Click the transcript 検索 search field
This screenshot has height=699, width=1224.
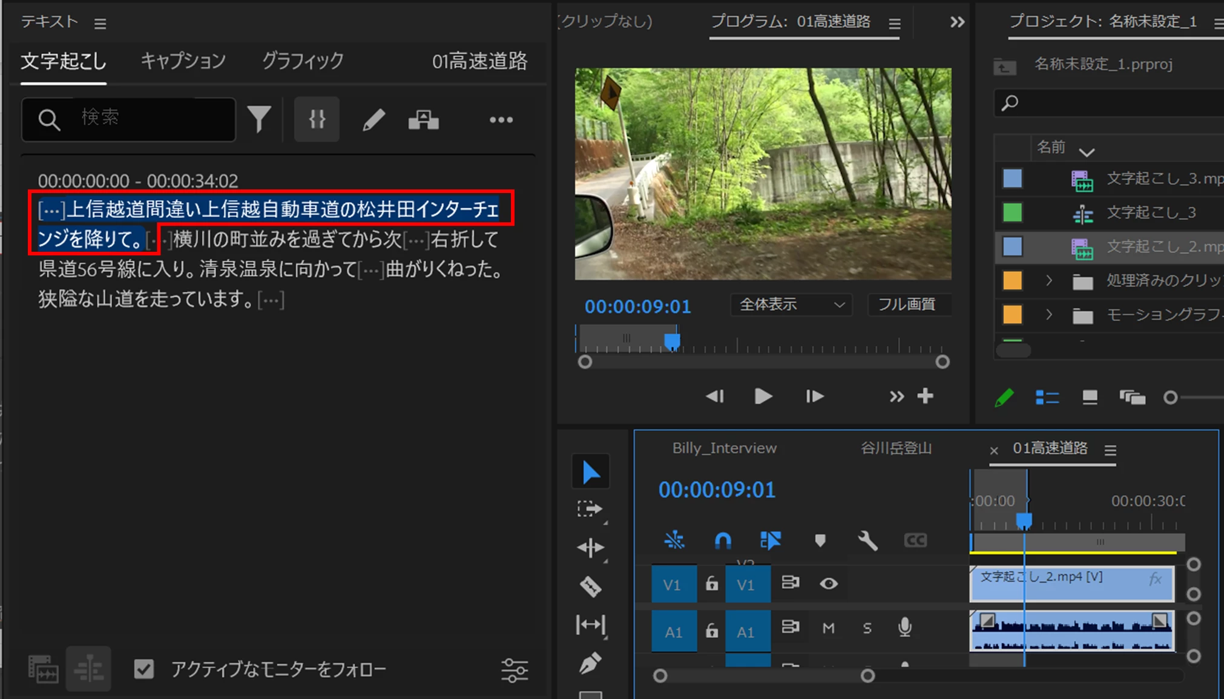click(151, 119)
